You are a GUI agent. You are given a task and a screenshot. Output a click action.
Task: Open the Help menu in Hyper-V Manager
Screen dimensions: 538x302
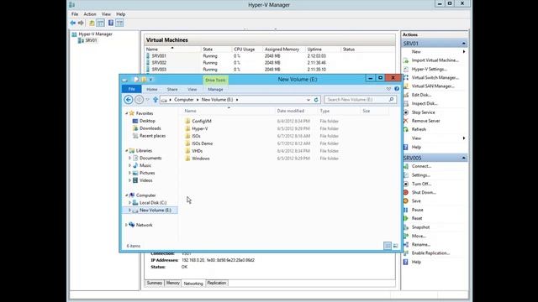120,14
